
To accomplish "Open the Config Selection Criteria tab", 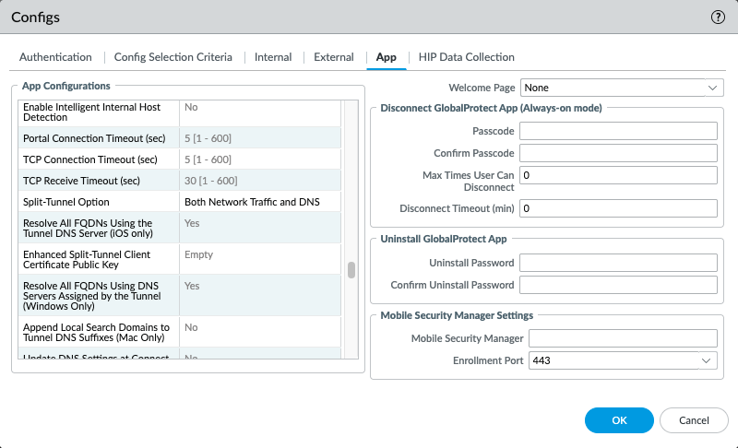I will click(x=173, y=57).
